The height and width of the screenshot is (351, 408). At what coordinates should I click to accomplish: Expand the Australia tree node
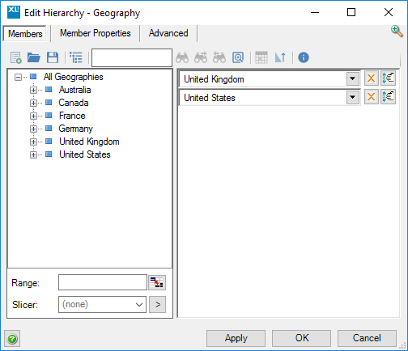tap(33, 90)
